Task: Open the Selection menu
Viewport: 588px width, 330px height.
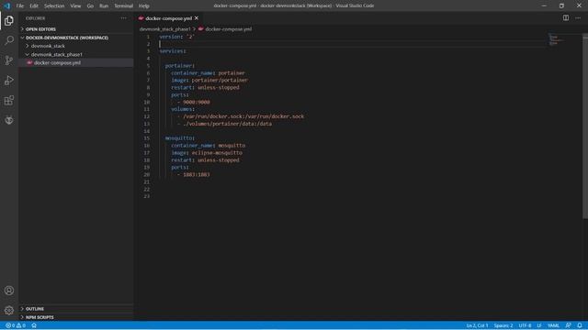Action: pyautogui.click(x=54, y=5)
